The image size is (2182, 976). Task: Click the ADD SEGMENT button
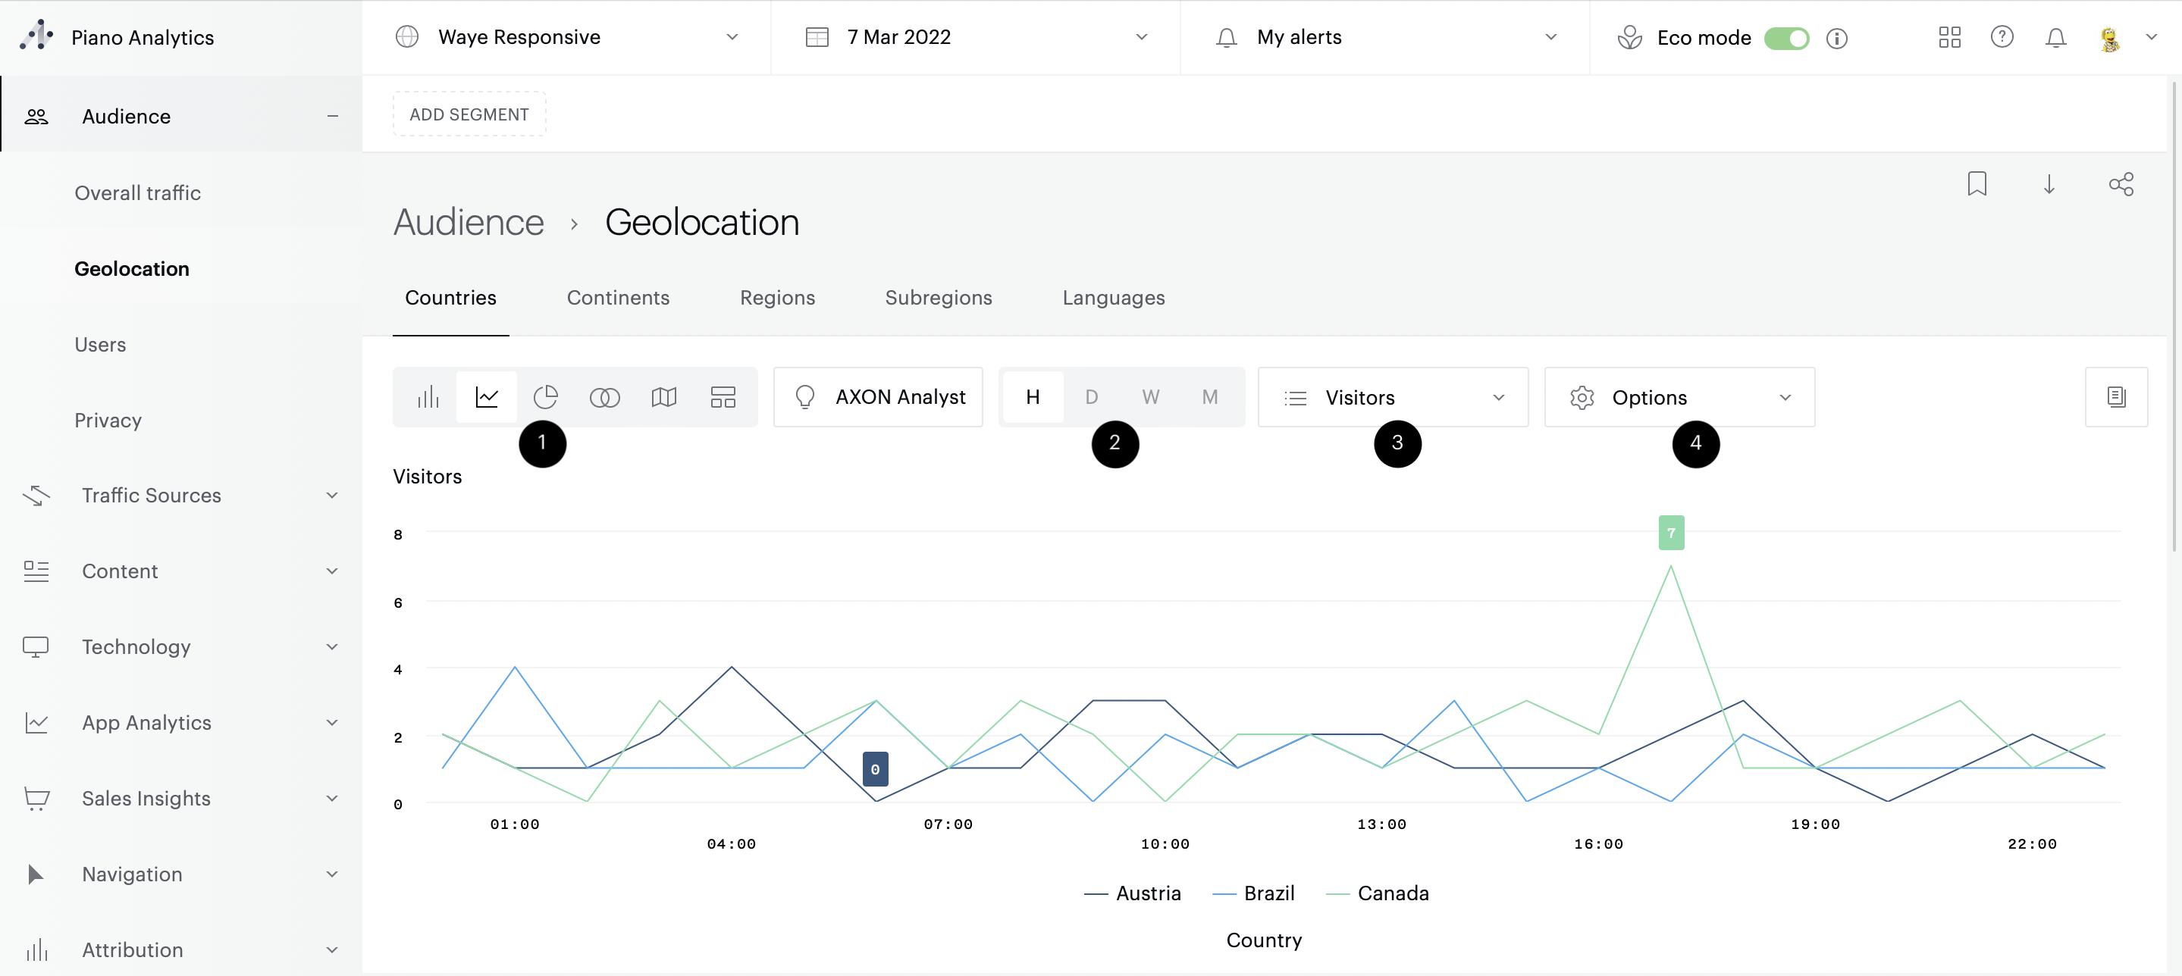469,114
